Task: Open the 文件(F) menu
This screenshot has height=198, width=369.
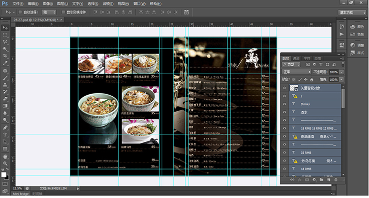Action: [x=18, y=4]
